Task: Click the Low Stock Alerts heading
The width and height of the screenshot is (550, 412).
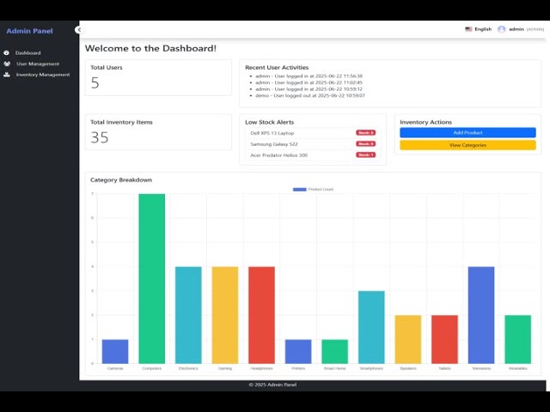Action: tap(269, 122)
